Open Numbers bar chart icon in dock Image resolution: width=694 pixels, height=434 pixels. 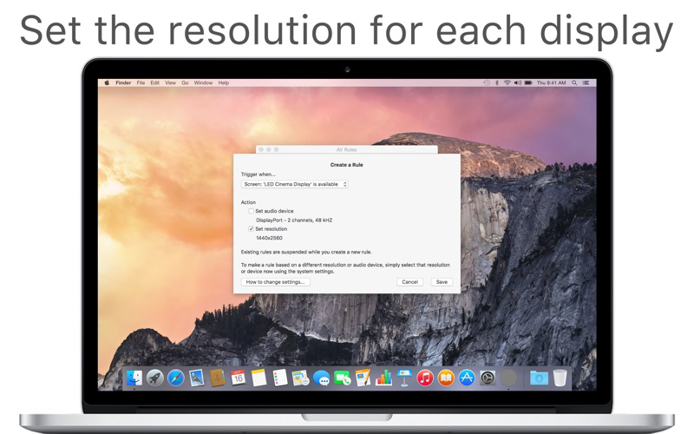[x=383, y=378]
